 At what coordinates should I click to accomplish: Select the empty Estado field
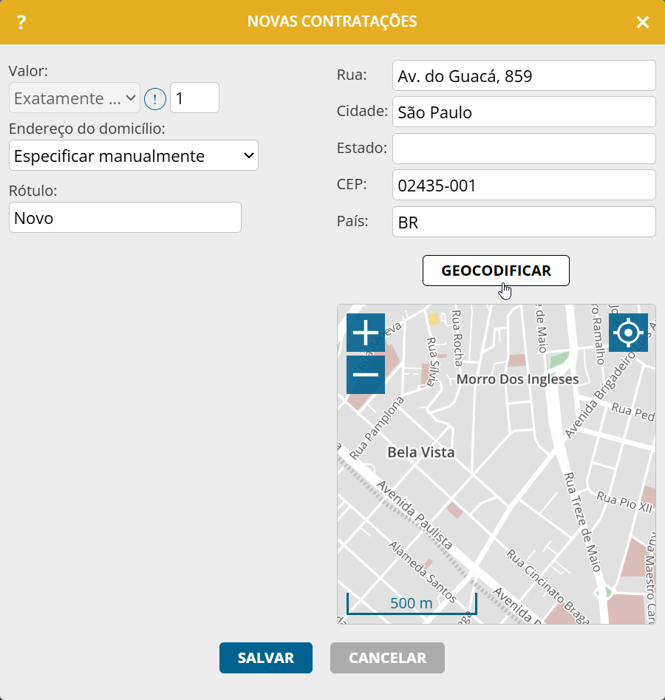523,149
